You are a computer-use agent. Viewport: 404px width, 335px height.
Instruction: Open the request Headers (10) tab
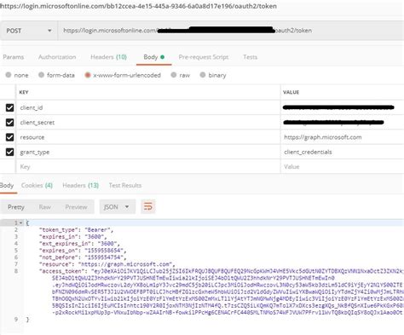point(108,57)
